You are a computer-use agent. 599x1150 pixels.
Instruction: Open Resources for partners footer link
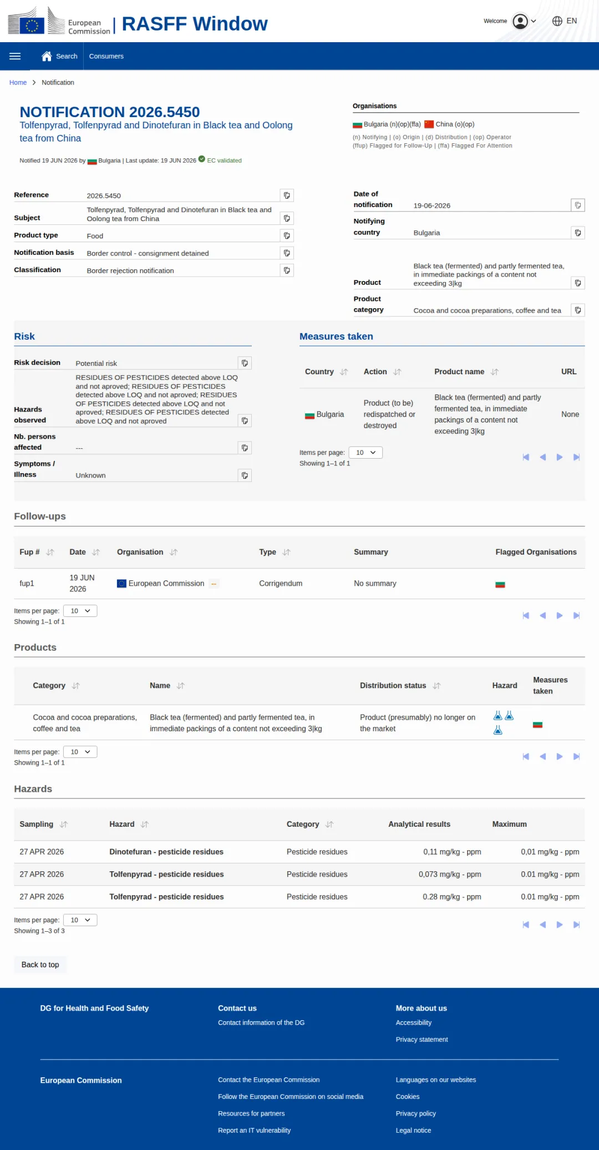click(x=251, y=1114)
